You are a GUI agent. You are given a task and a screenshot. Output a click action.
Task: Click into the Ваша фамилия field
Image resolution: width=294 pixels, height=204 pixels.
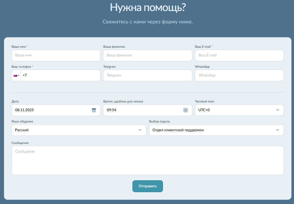coord(147,55)
